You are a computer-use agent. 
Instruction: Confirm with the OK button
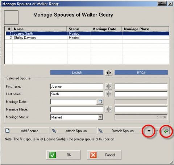click(63, 155)
